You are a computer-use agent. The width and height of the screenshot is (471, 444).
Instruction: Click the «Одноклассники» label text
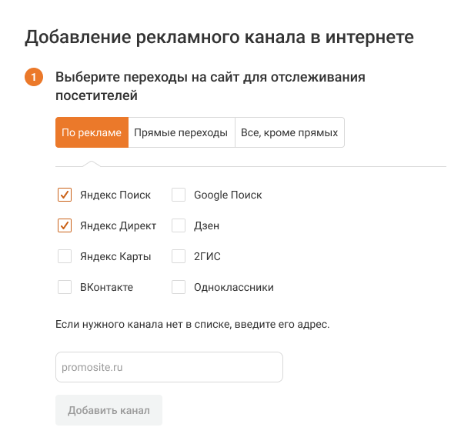click(x=234, y=288)
